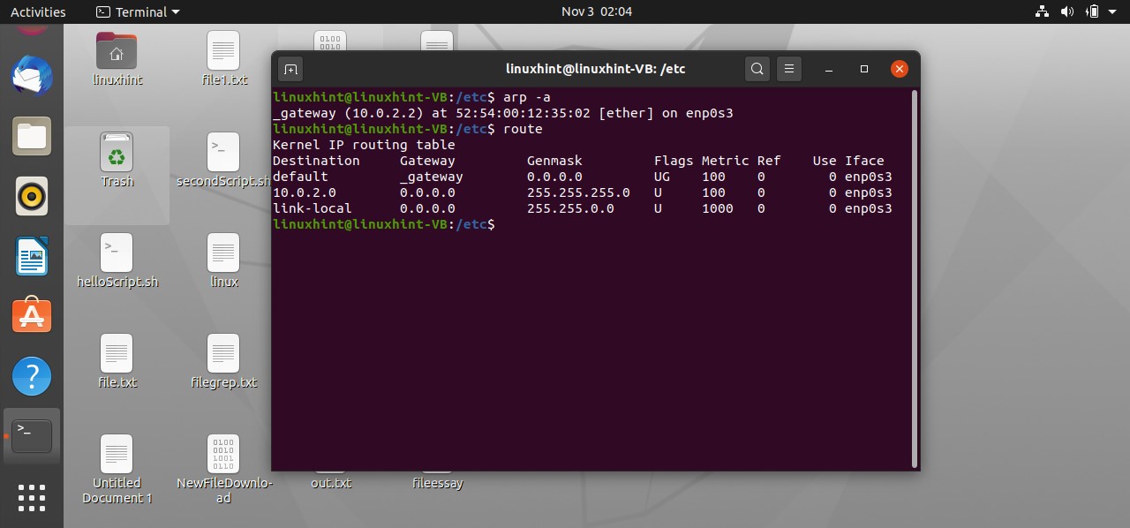Click the terminal title linuxhint@linuxhint-VB: /etc
This screenshot has height=528, width=1130.
(595, 69)
